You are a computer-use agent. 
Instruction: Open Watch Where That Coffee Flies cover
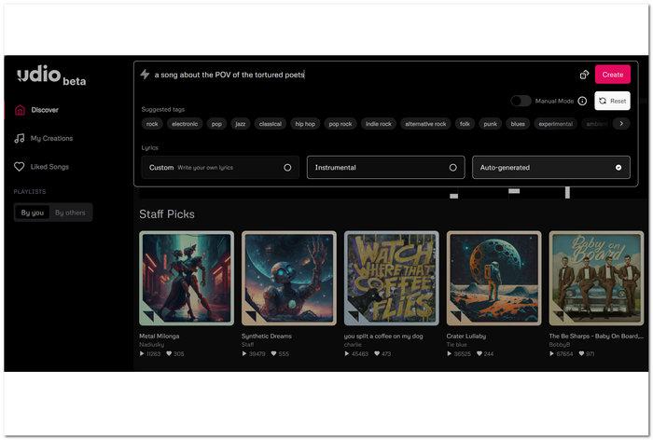[x=392, y=278]
